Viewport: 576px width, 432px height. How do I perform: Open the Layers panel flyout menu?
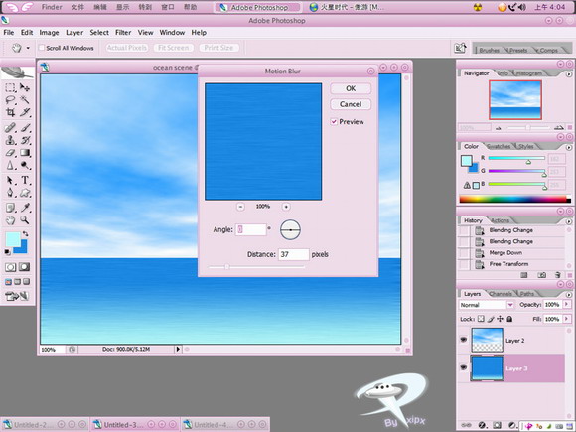pos(569,294)
